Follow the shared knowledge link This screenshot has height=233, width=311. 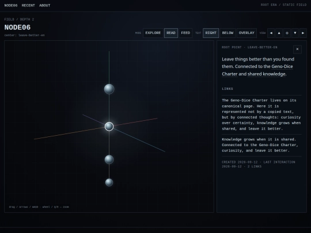[x=267, y=74]
